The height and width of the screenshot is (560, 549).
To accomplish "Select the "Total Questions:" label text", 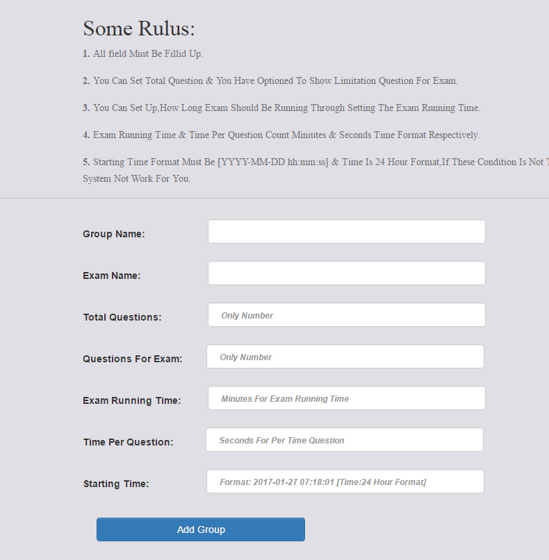I will point(122,317).
